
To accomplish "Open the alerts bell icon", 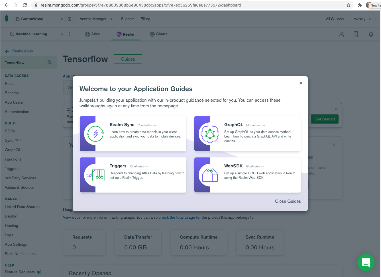I will point(371,34).
